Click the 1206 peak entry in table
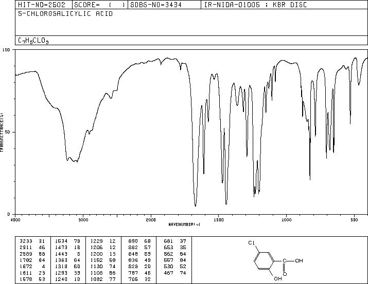The width and height of the screenshot is (368, 284). [103, 247]
